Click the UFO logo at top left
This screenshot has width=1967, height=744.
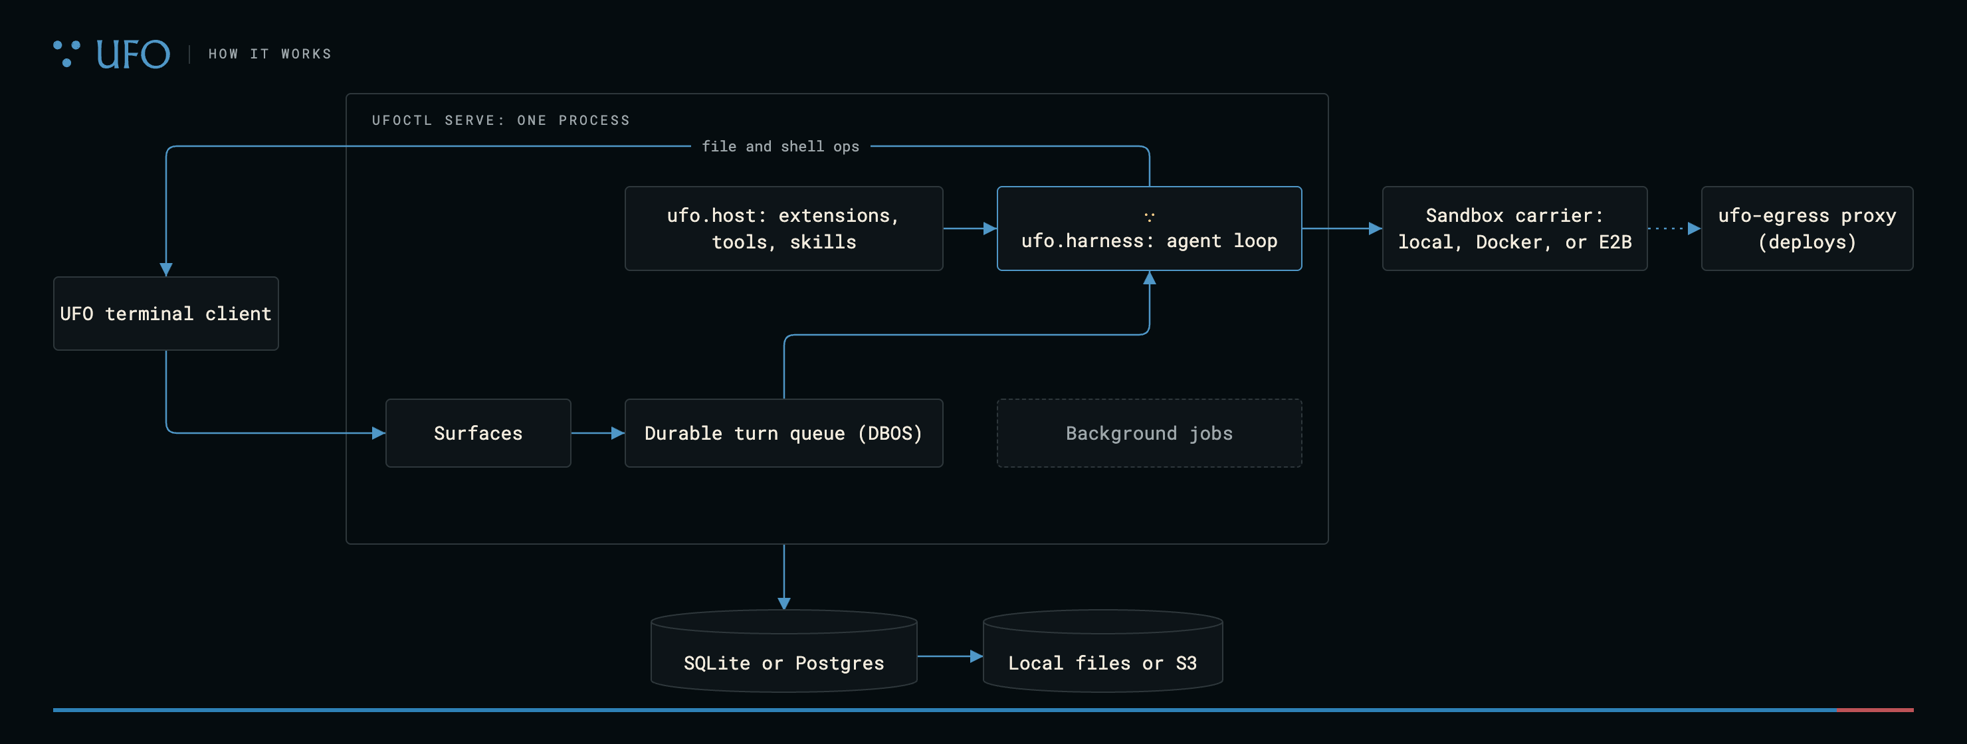click(112, 54)
